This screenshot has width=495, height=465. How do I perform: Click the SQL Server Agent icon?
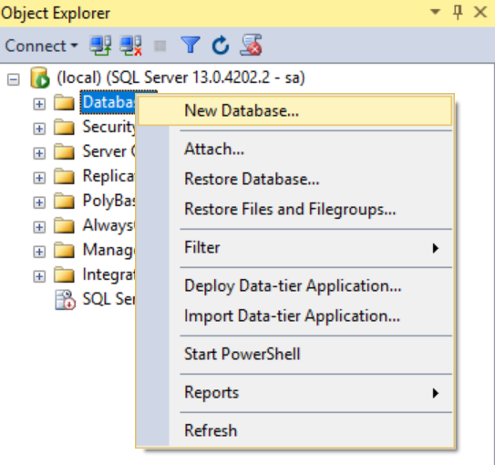coord(65,300)
